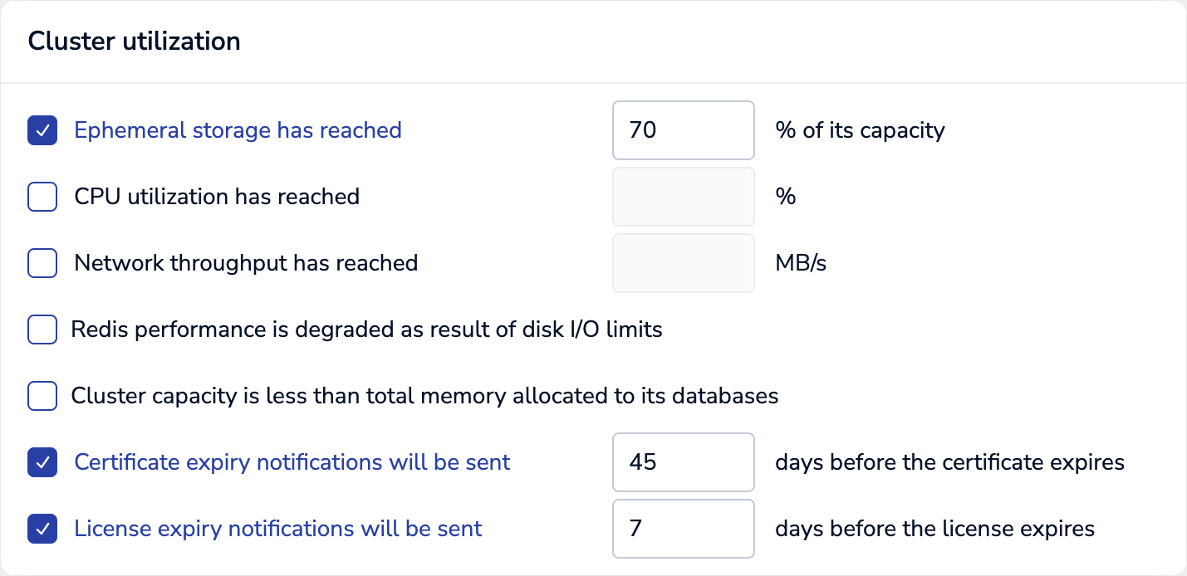This screenshot has width=1187, height=576.
Task: Click the "Network throughput has reached" label text
Action: [246, 263]
